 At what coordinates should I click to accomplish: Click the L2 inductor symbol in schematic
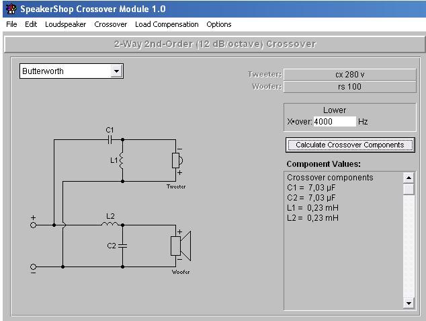point(110,224)
